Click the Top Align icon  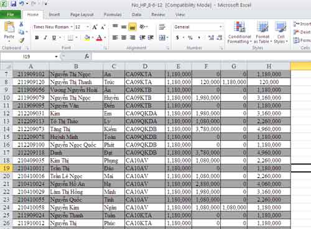[115, 27]
